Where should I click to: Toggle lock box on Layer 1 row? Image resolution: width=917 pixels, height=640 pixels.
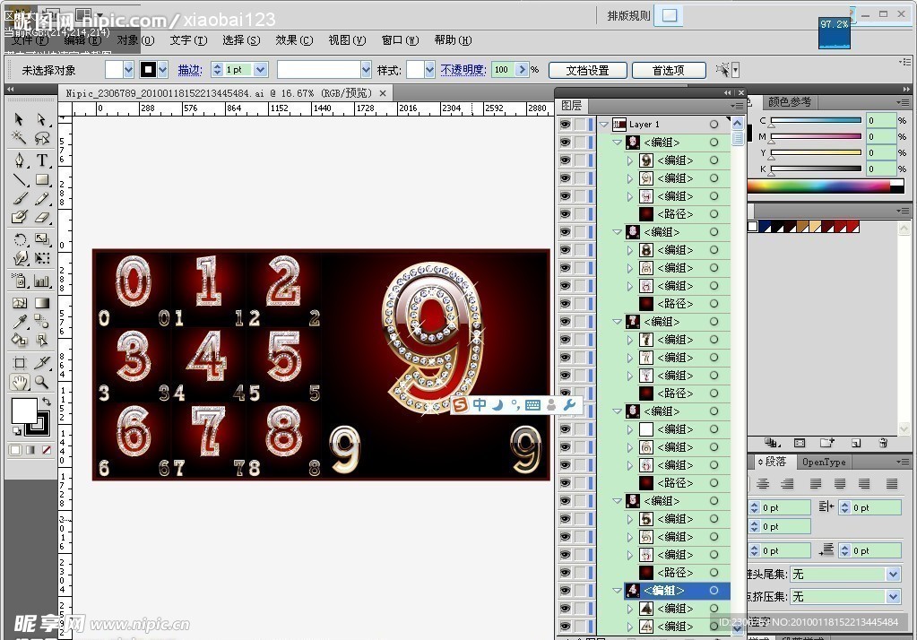580,125
